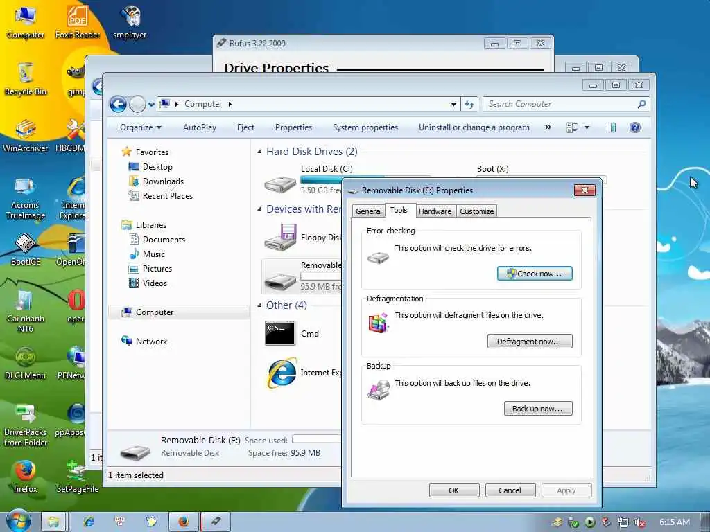The width and height of the screenshot is (710, 532).
Task: Select the Tools tab
Action: (399, 210)
